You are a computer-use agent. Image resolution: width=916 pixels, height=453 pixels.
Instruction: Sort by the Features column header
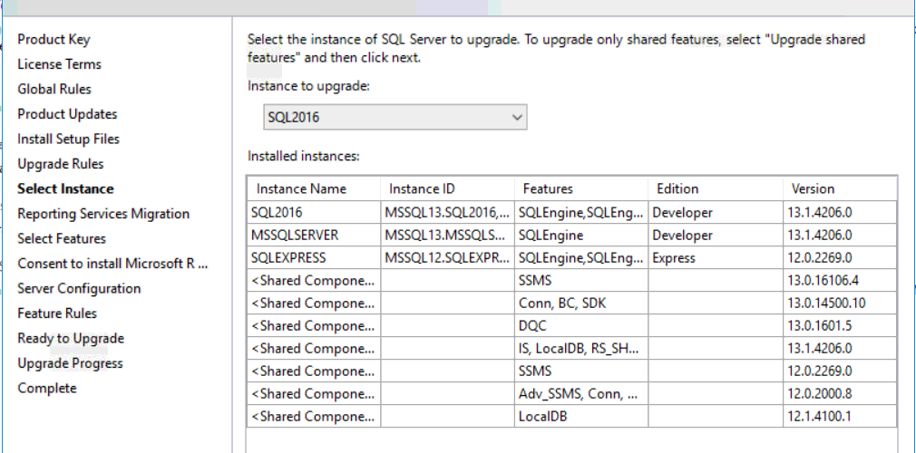[x=548, y=189]
